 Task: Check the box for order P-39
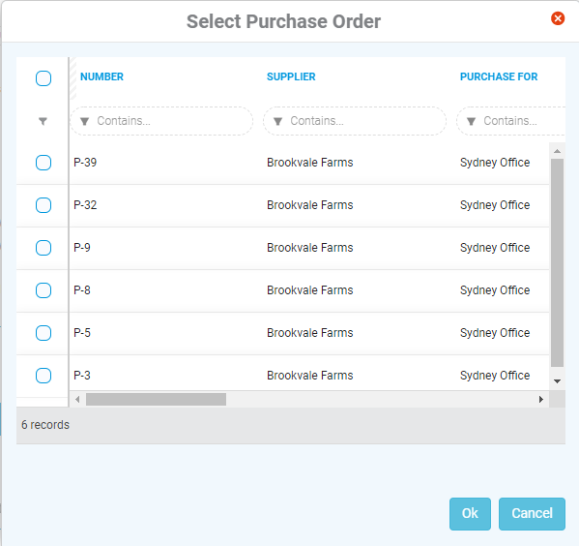point(43,163)
